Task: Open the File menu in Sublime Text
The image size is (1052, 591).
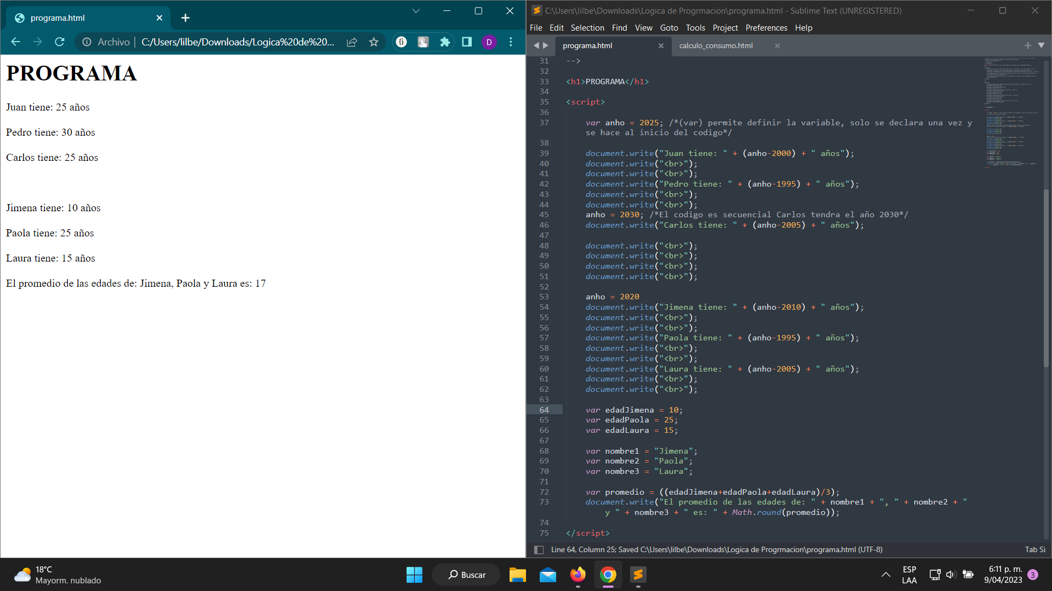Action: point(536,28)
